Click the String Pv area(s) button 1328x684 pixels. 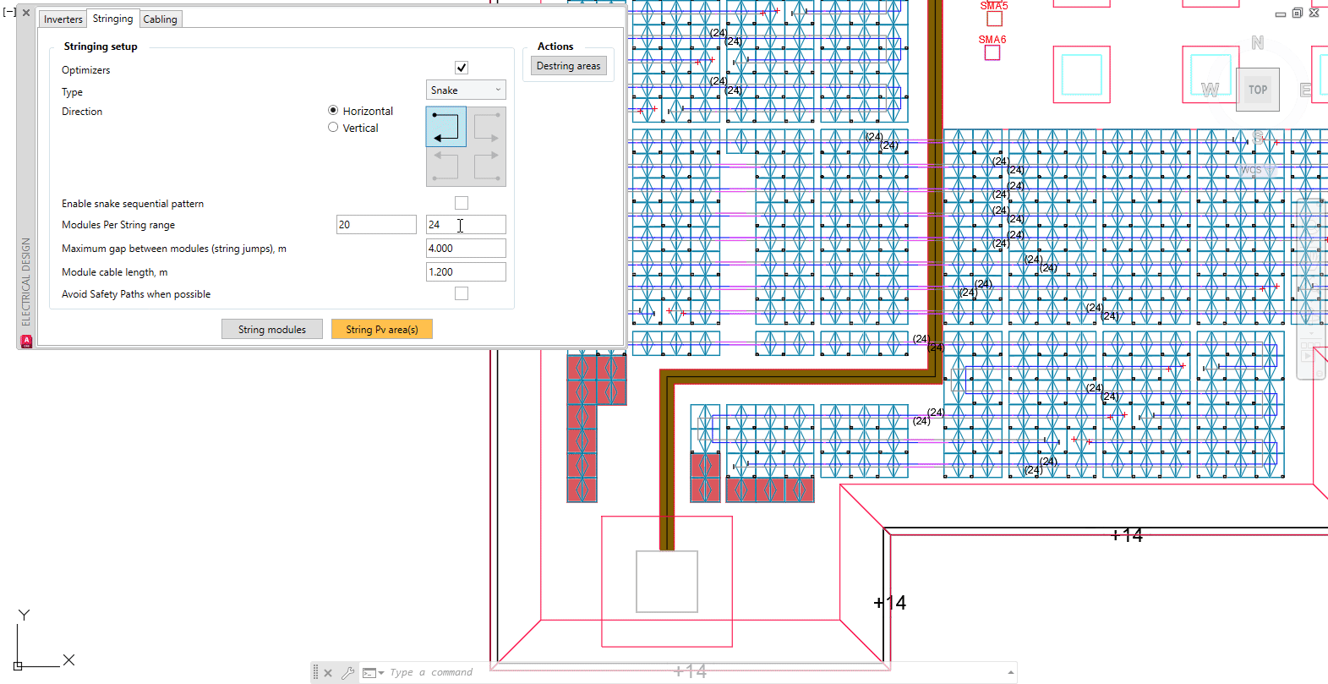(x=382, y=329)
